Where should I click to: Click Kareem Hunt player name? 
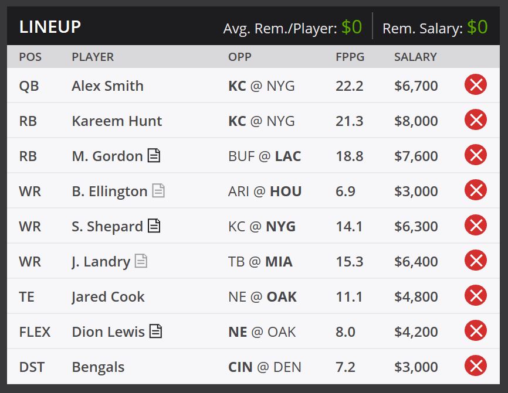[117, 121]
